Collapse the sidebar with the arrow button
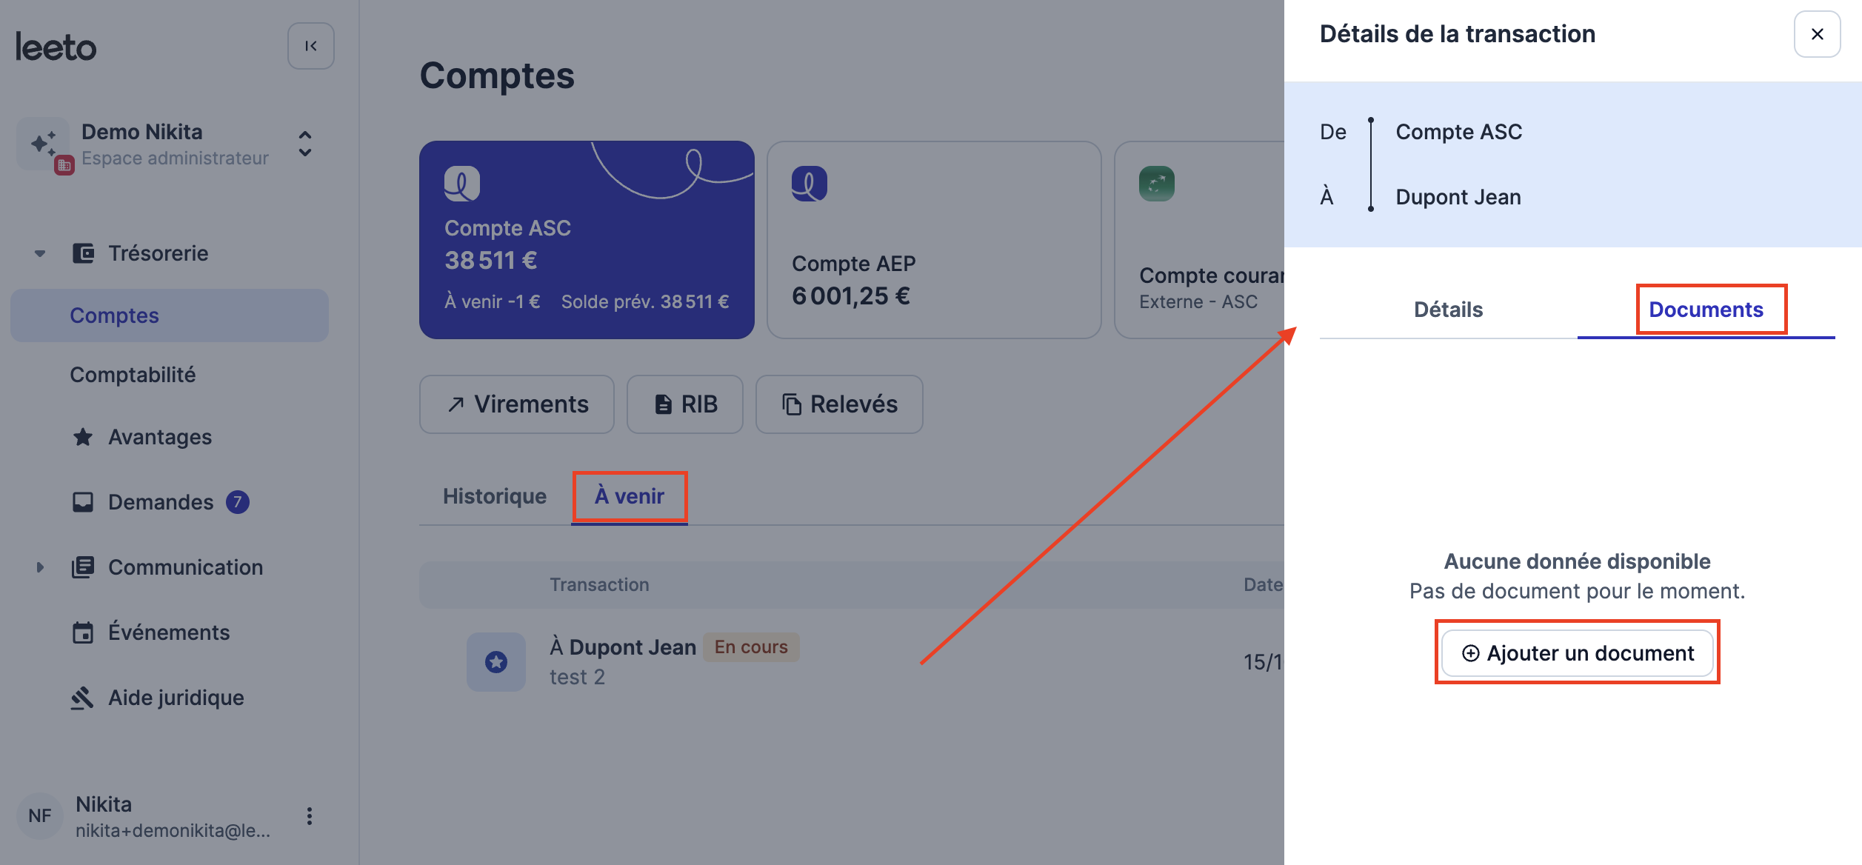1862x865 pixels. 310,46
